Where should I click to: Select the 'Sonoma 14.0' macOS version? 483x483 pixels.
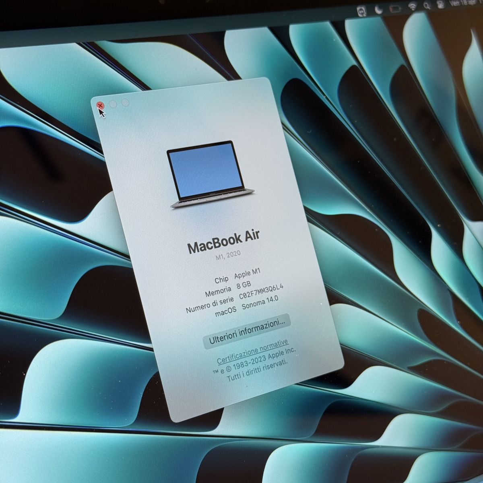point(260,303)
